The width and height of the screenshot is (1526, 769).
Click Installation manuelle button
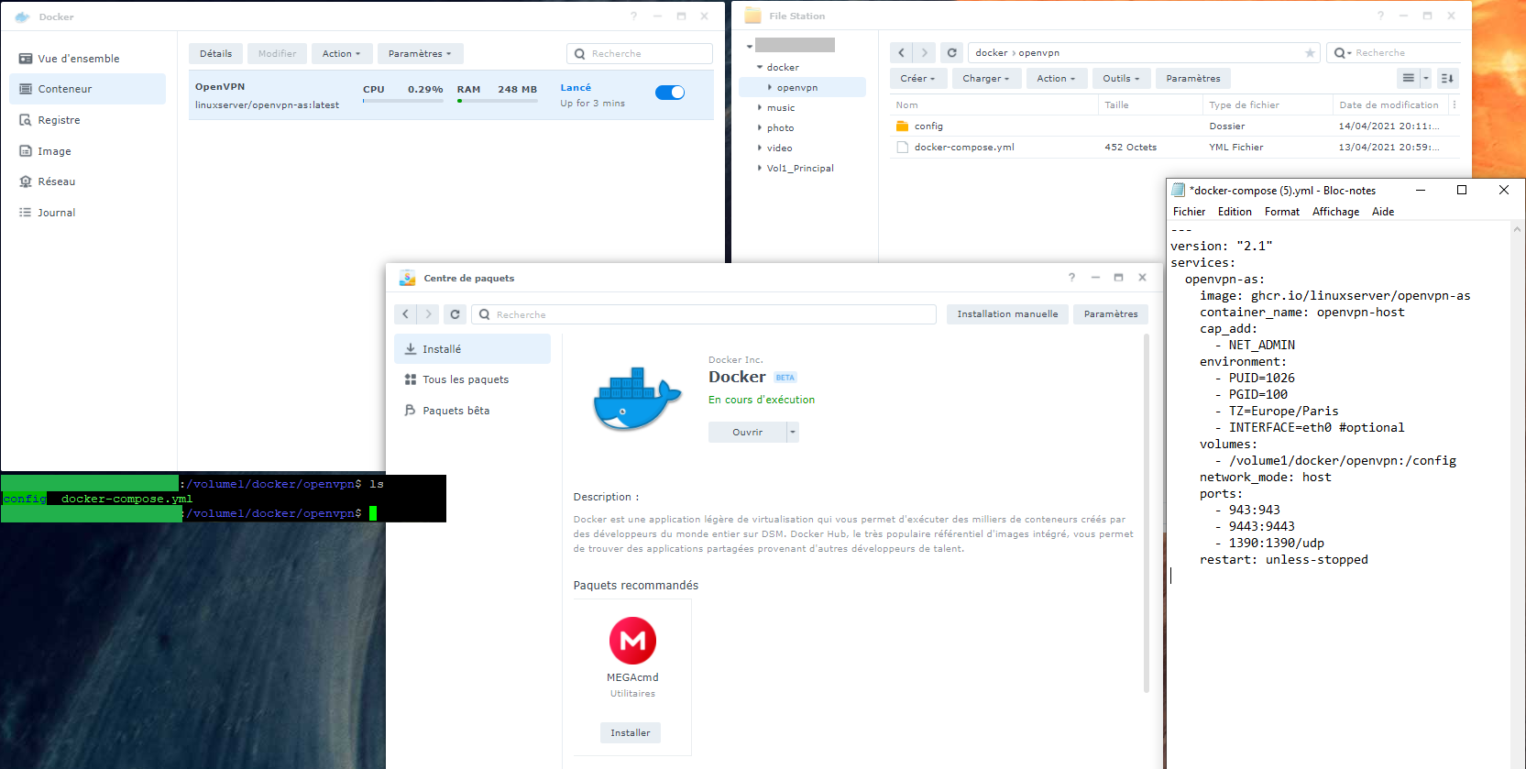pos(1007,314)
